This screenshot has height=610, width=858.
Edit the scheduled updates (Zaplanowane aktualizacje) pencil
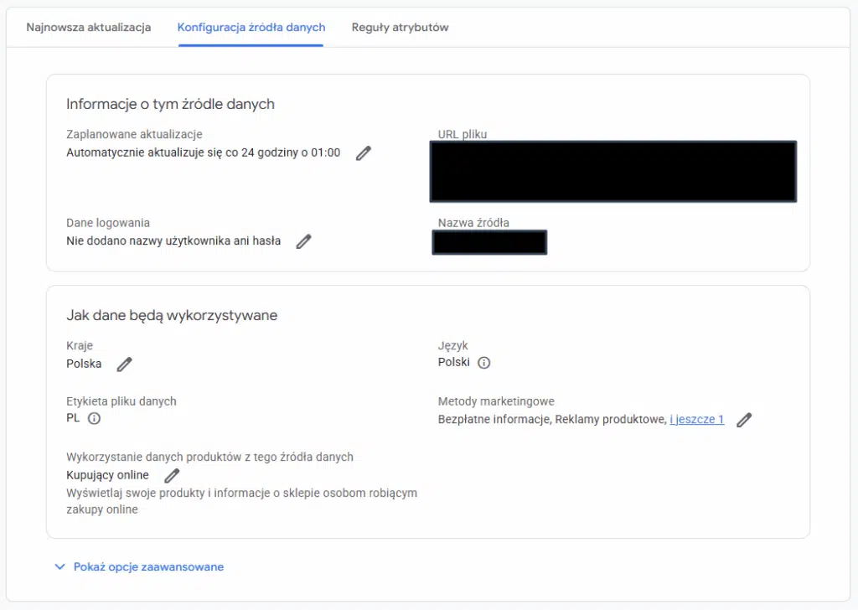pos(363,153)
